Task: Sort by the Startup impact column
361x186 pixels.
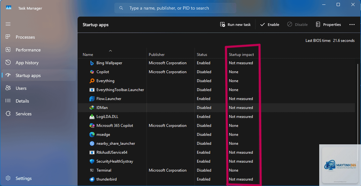Action: click(241, 55)
